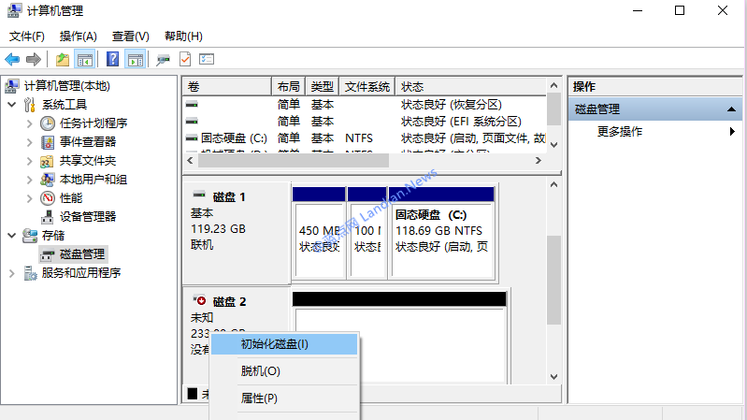Viewport: 747px width, 420px height.
Task: Sort by the 类型 column header
Action: point(323,87)
